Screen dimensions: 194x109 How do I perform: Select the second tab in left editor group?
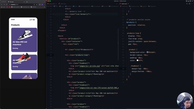62,4
